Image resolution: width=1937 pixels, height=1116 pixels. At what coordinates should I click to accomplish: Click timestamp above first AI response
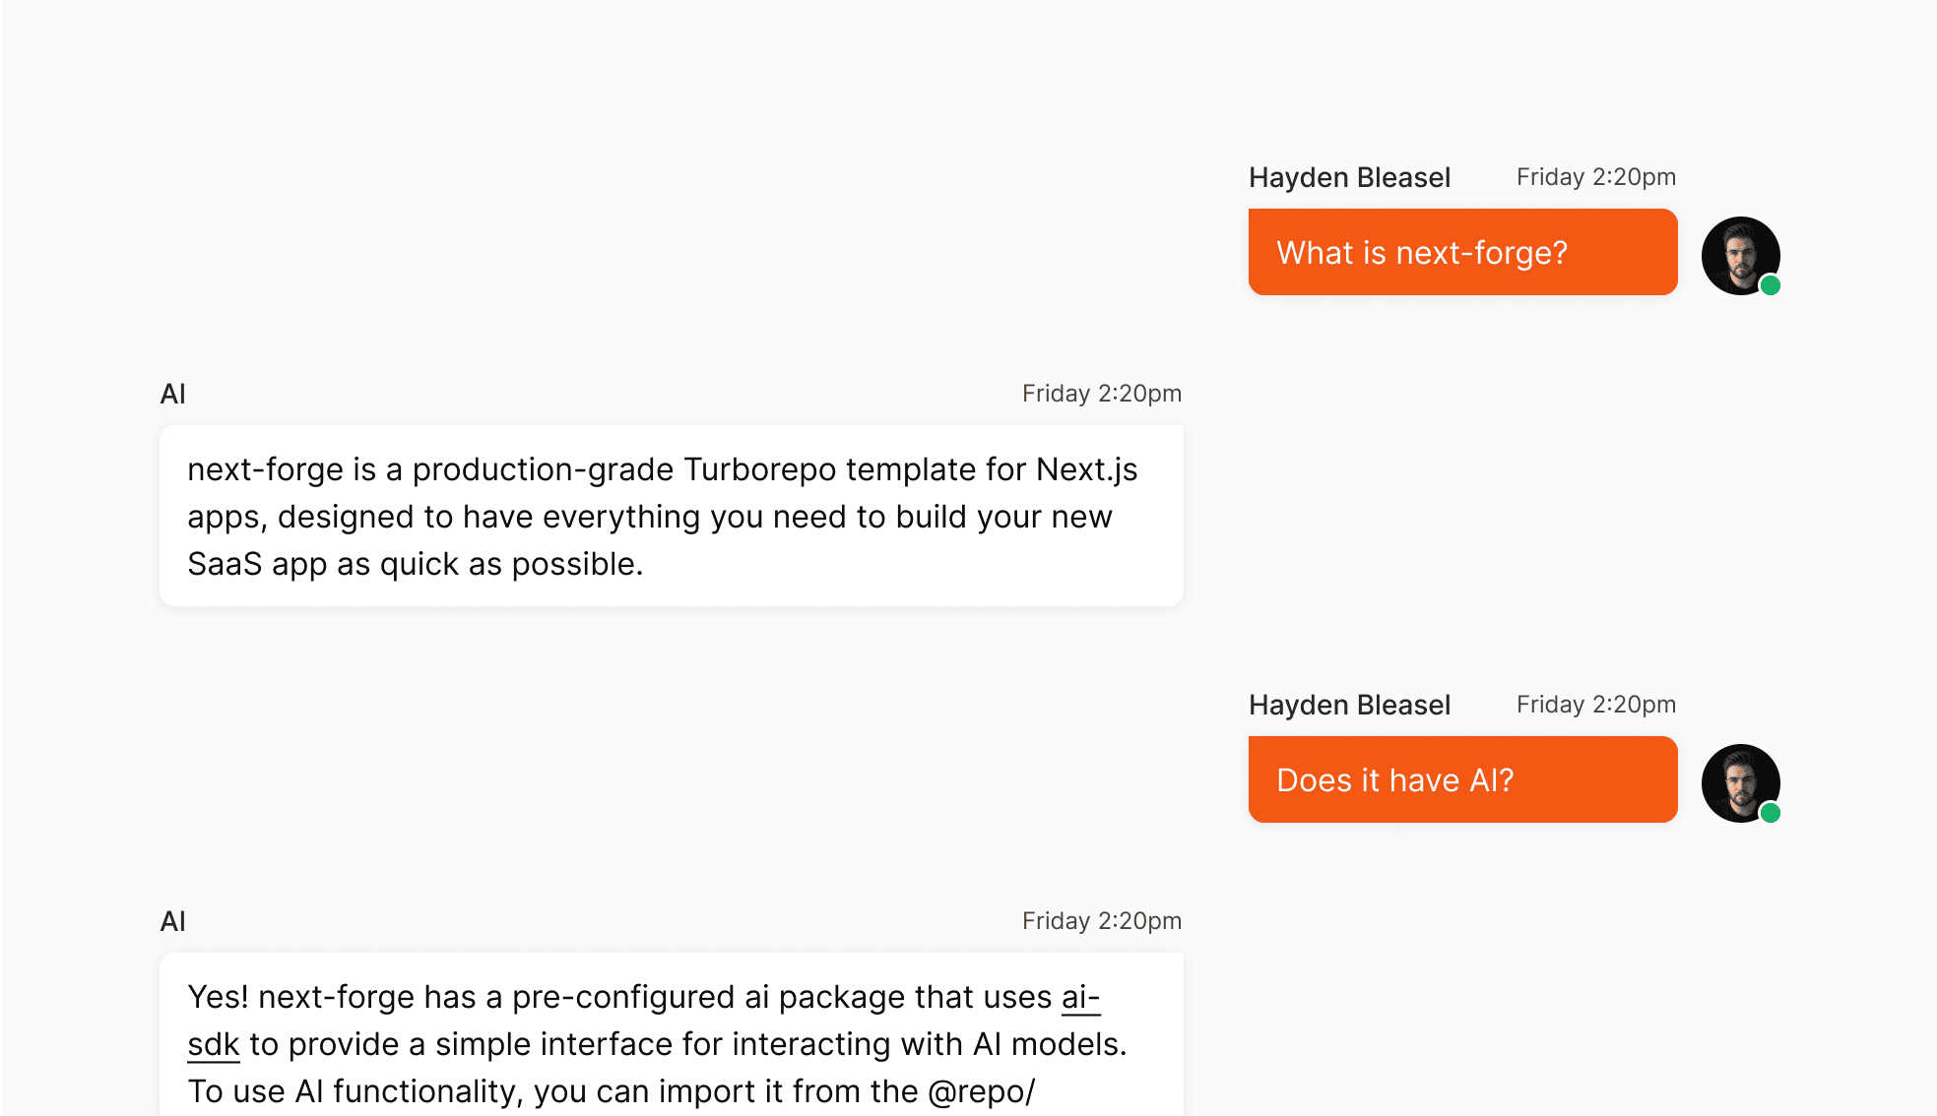click(x=1101, y=394)
